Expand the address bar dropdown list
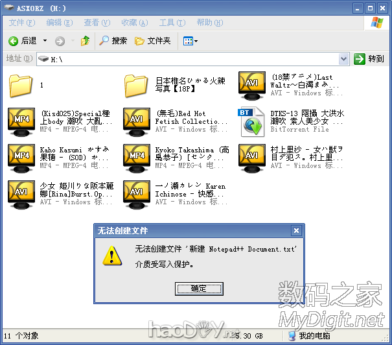This screenshot has height=345, width=392. tap(345, 59)
